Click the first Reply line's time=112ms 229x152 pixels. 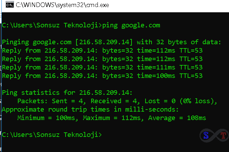point(156,50)
